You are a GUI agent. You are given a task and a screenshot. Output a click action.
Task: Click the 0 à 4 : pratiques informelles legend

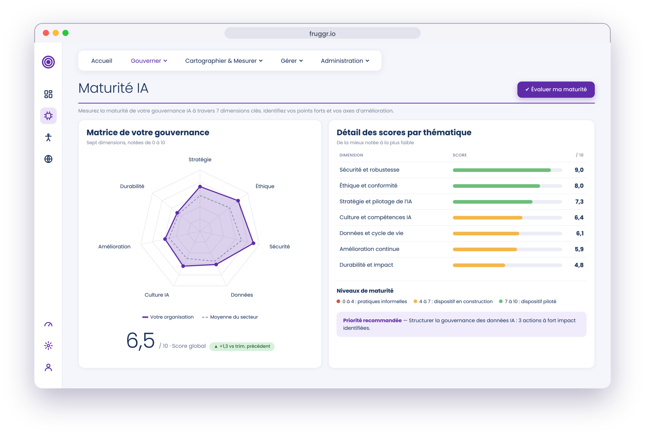tap(372, 301)
